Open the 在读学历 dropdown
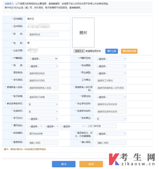159x169 pixels. [43, 112]
